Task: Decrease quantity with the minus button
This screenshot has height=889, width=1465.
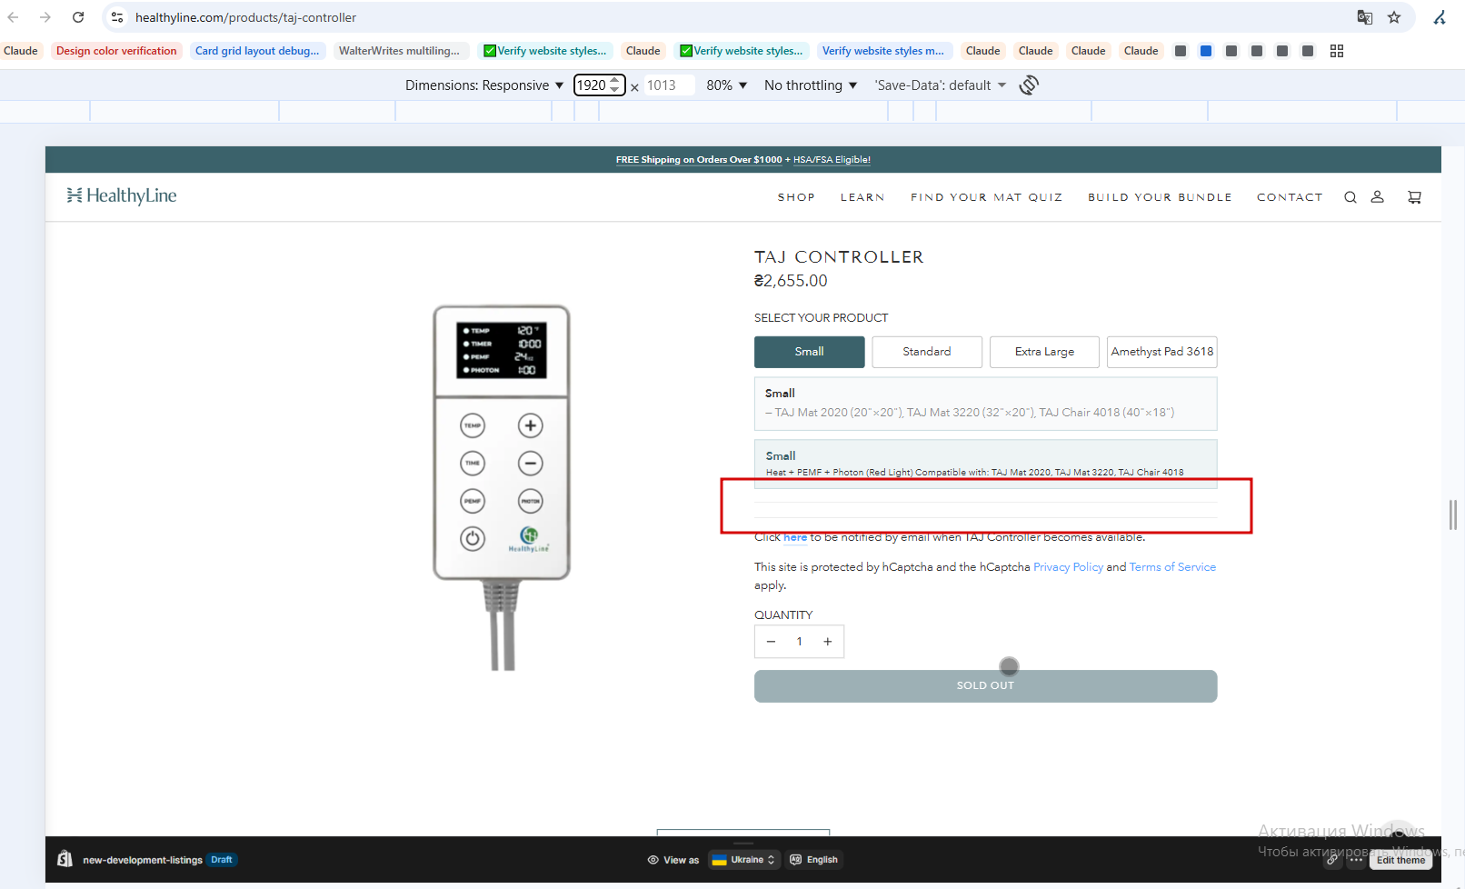Action: coord(771,642)
